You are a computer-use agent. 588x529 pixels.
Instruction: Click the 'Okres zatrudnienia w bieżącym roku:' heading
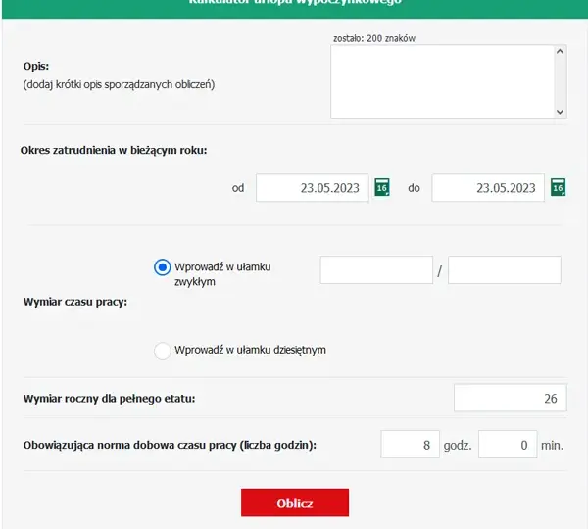point(114,150)
